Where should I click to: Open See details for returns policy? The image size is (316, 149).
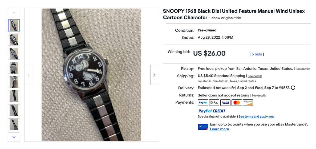[259, 95]
